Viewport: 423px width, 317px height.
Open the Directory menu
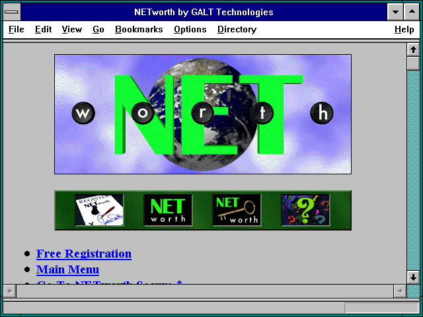coord(237,29)
